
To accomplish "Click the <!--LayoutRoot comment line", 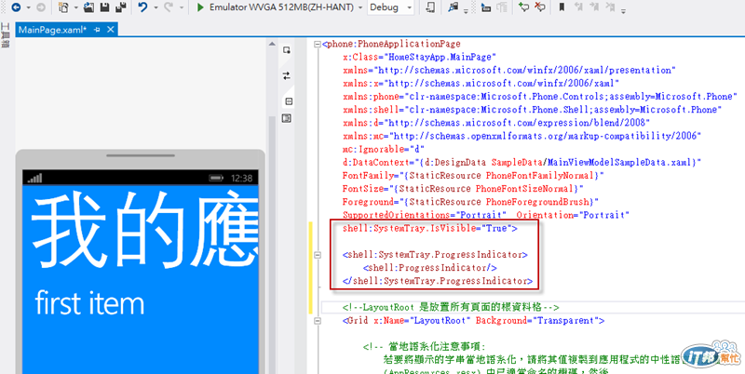I will [x=451, y=307].
